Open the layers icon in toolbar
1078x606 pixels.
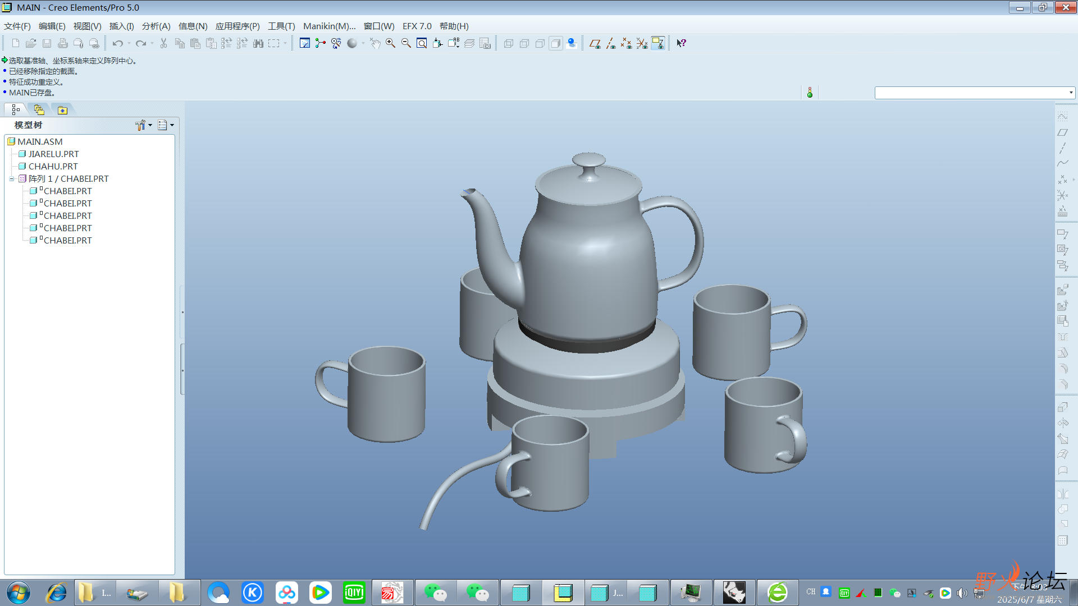point(469,43)
